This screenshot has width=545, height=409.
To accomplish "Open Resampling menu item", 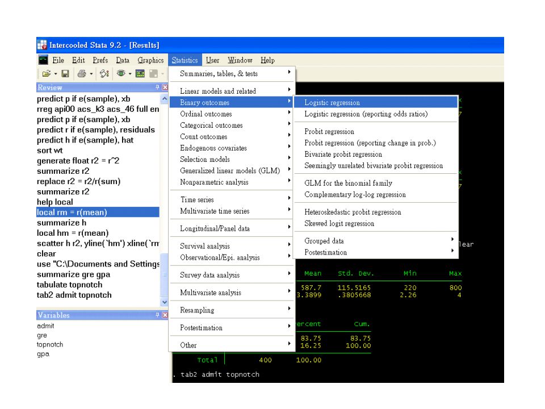I will click(x=232, y=310).
